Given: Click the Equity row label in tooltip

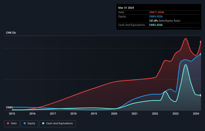Looking at the screenshot, I should click(122, 16).
